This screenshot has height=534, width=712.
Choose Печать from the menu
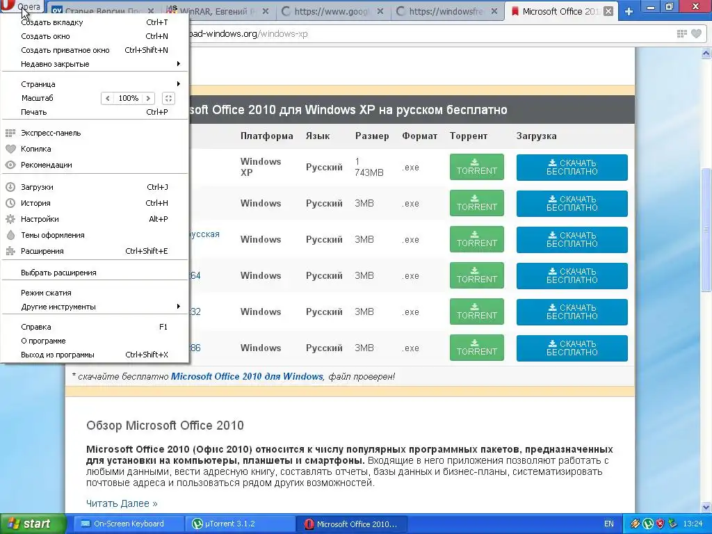[95, 112]
